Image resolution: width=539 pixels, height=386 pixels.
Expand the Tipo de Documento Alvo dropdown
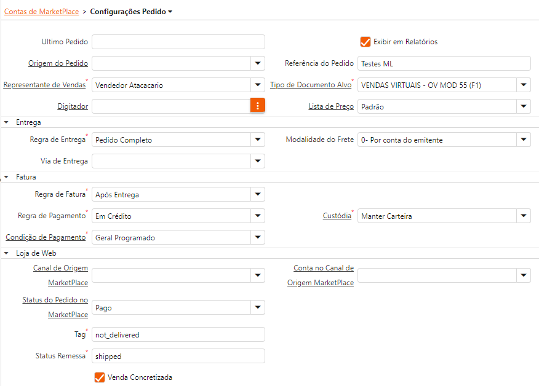pyautogui.click(x=523, y=85)
